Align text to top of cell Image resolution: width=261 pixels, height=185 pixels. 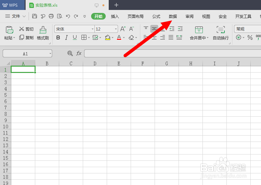pyautogui.click(x=146, y=29)
